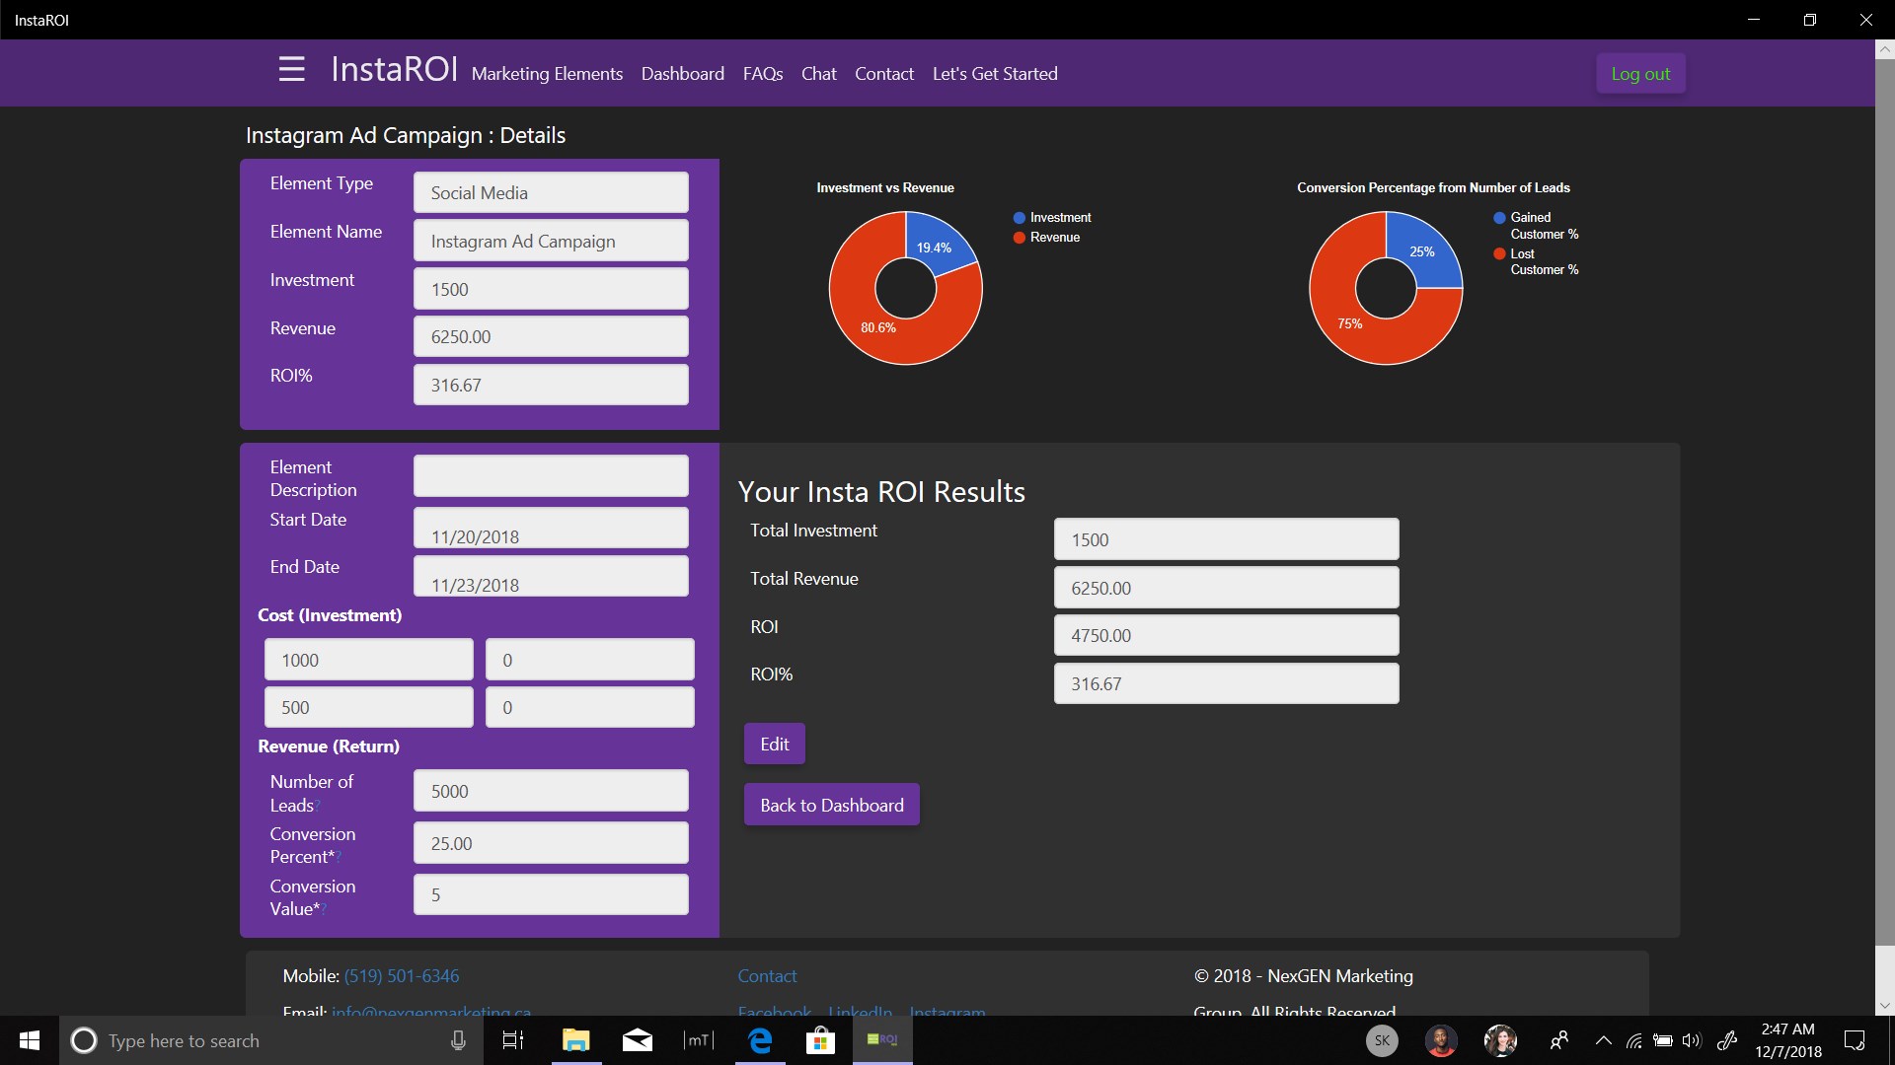Viewport: 1895px width, 1065px height.
Task: Open File Explorer from the taskbar
Action: (575, 1040)
